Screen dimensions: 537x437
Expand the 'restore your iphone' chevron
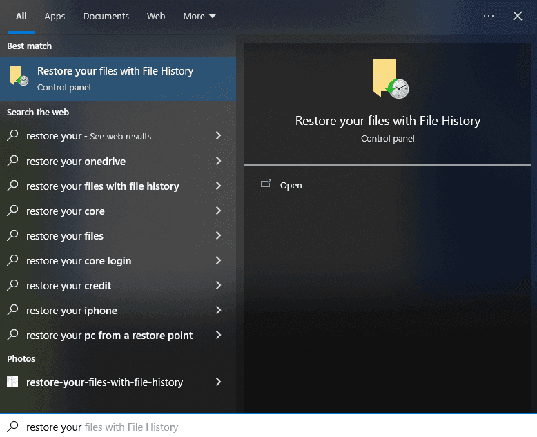[219, 310]
